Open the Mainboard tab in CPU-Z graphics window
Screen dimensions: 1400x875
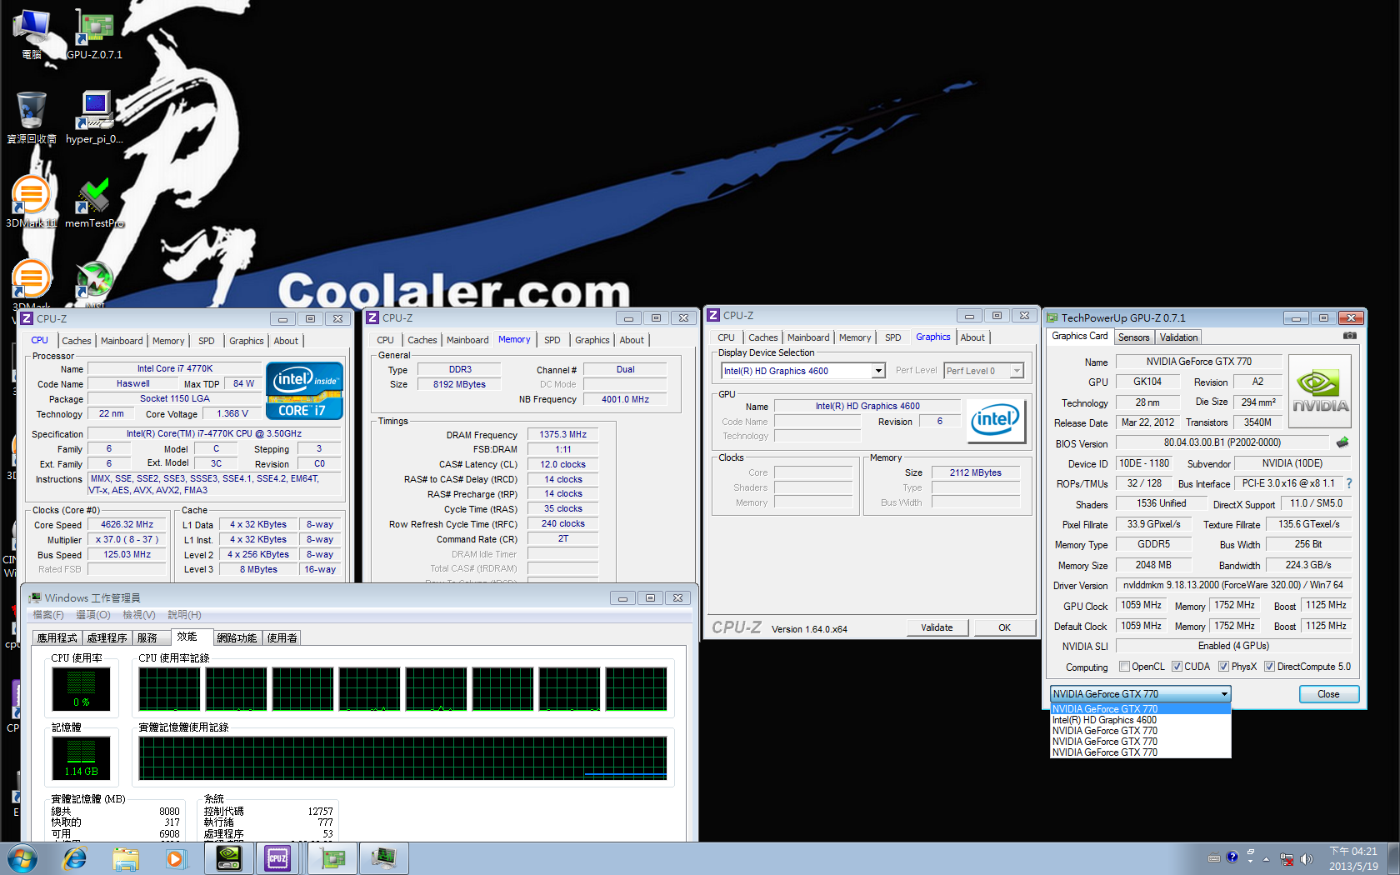(808, 337)
